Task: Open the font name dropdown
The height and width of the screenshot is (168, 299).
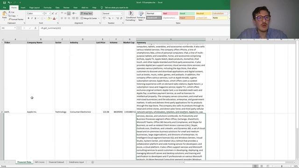Action: pos(43,14)
